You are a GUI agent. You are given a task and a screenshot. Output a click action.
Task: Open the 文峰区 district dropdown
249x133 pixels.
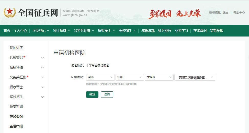pos(159,77)
